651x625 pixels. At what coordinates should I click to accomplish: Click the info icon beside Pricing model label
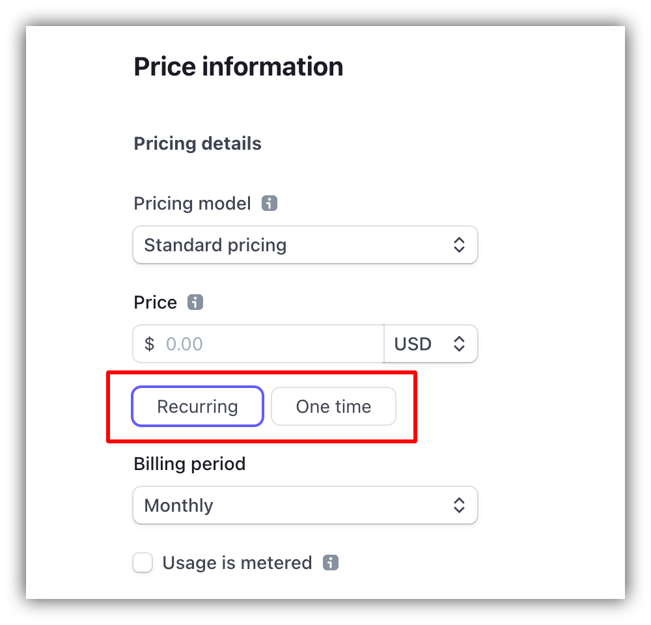pos(270,203)
